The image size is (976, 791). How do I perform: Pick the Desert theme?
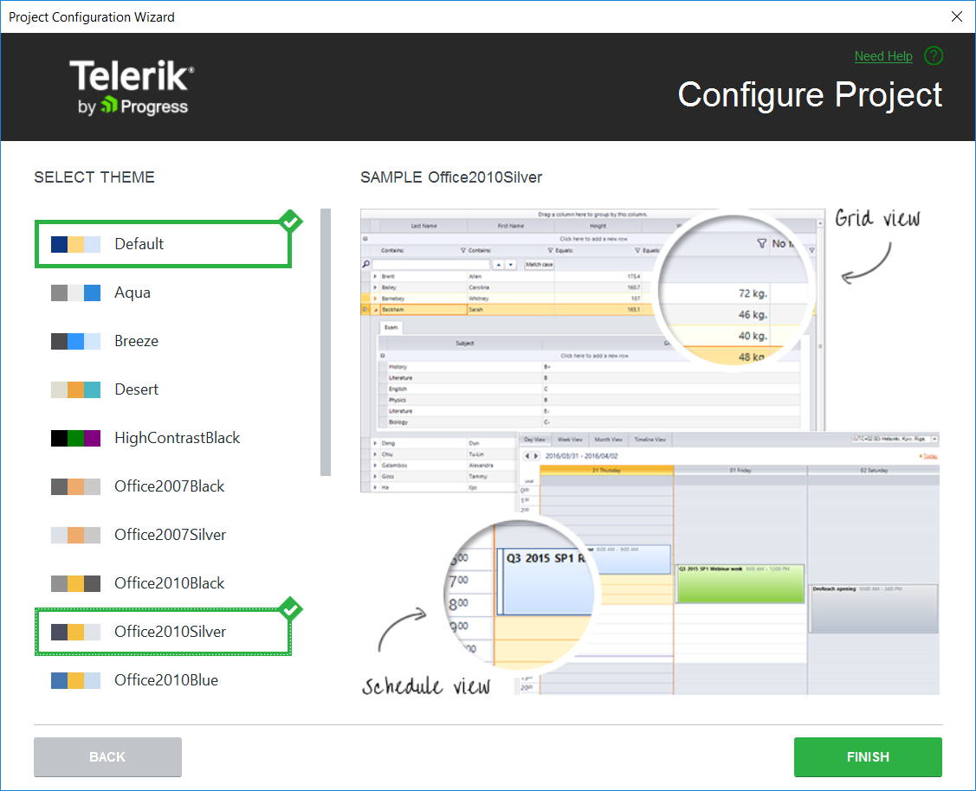click(x=163, y=389)
